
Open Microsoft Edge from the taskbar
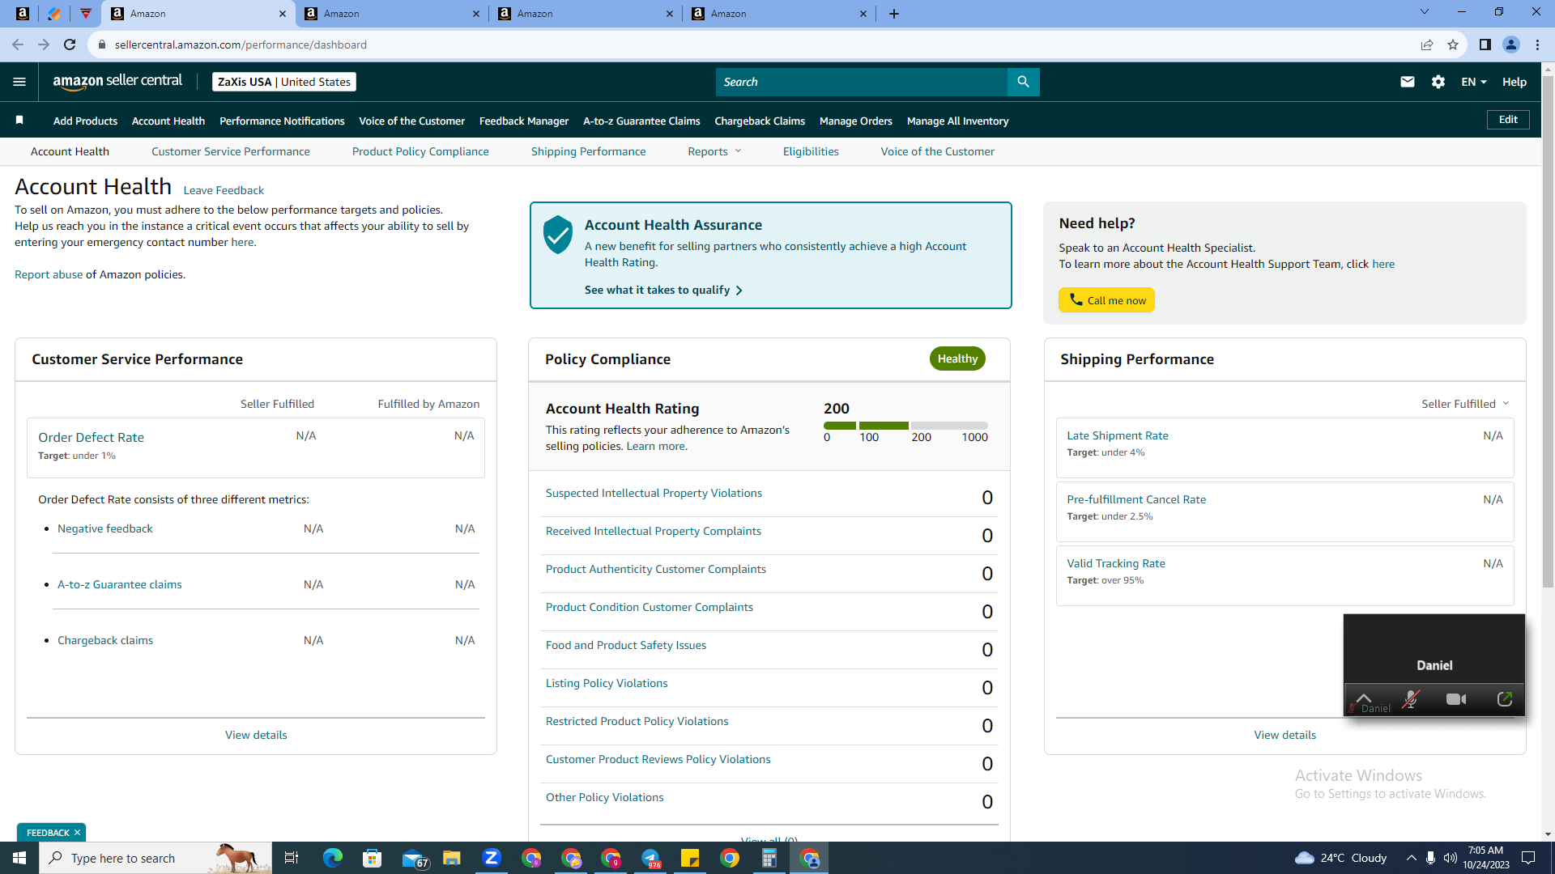pyautogui.click(x=333, y=858)
